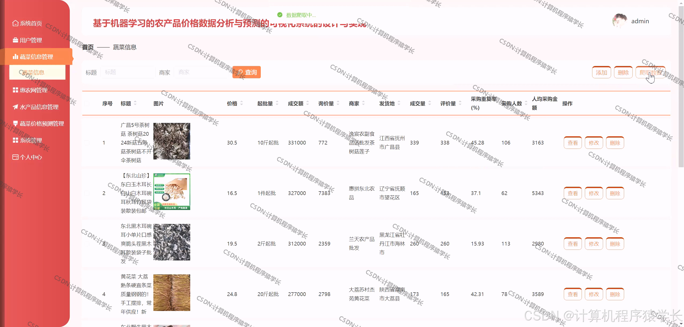Click the 331000 成交额 cell
The image size is (684, 327).
point(297,143)
